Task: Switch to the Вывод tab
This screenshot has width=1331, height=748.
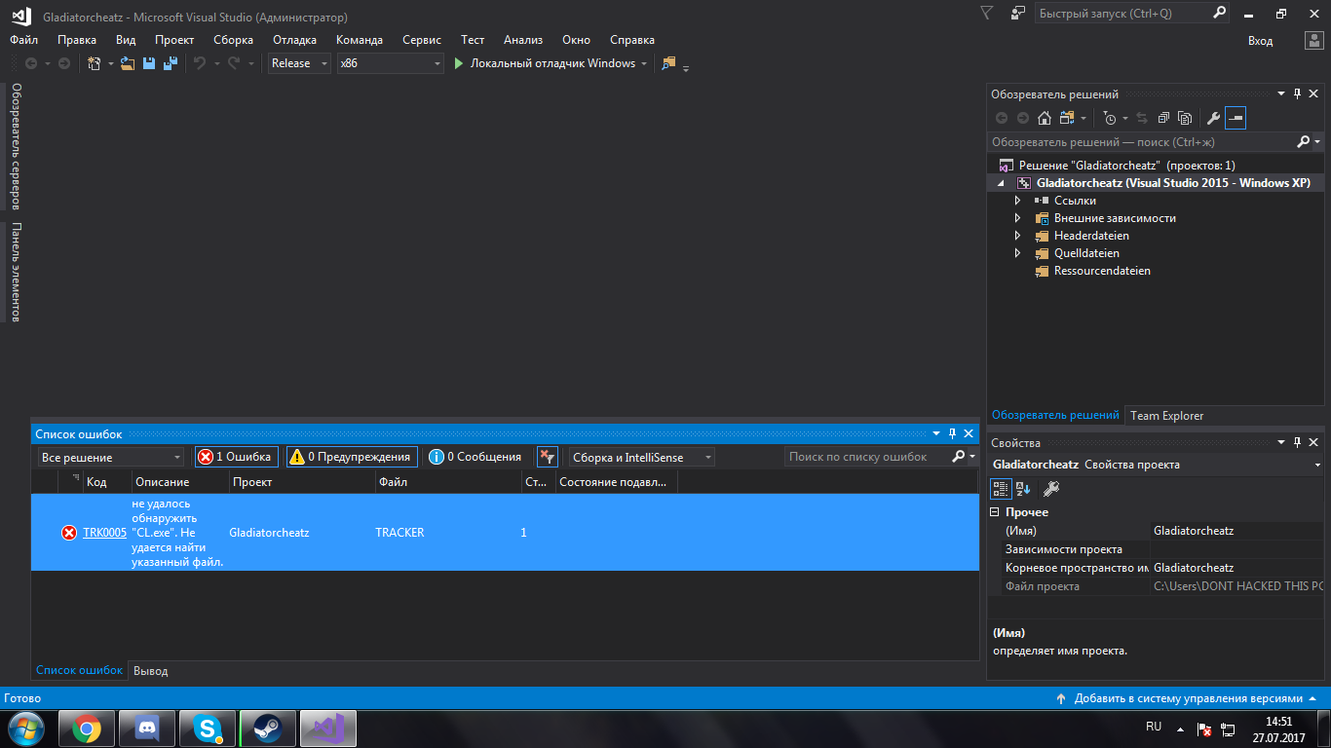Action: (150, 671)
